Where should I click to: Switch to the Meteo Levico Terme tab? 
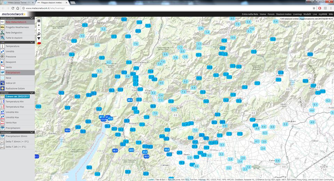tap(18, 2)
